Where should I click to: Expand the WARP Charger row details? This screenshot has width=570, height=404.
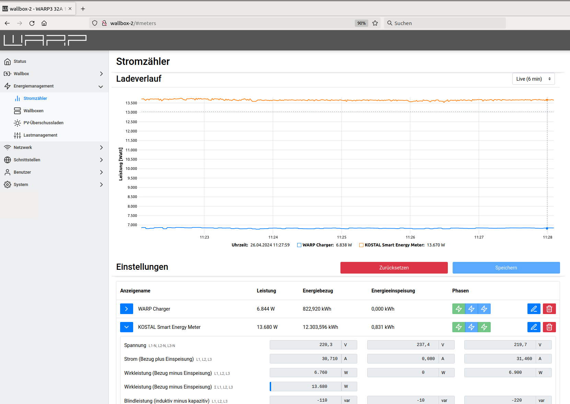pos(127,309)
